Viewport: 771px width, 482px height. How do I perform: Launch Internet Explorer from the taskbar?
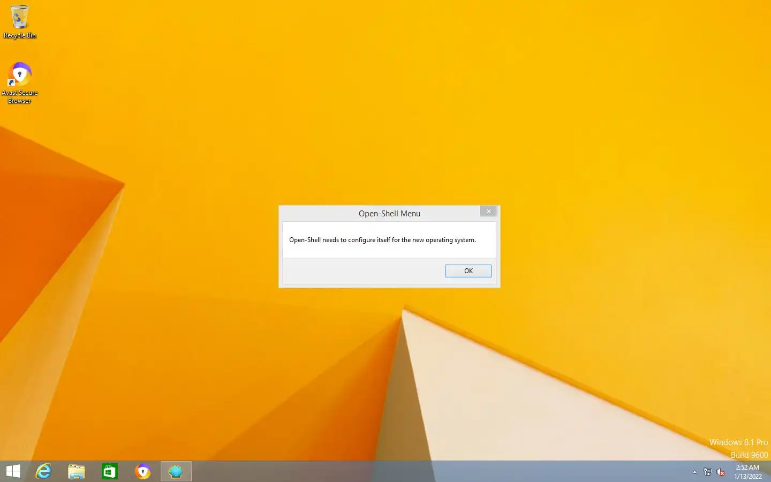point(43,471)
